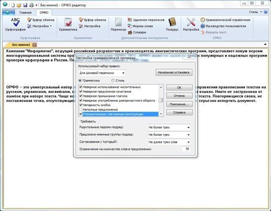Select the Стиль radio button
The width and height of the screenshot is (271, 211).
[x=113, y=81]
